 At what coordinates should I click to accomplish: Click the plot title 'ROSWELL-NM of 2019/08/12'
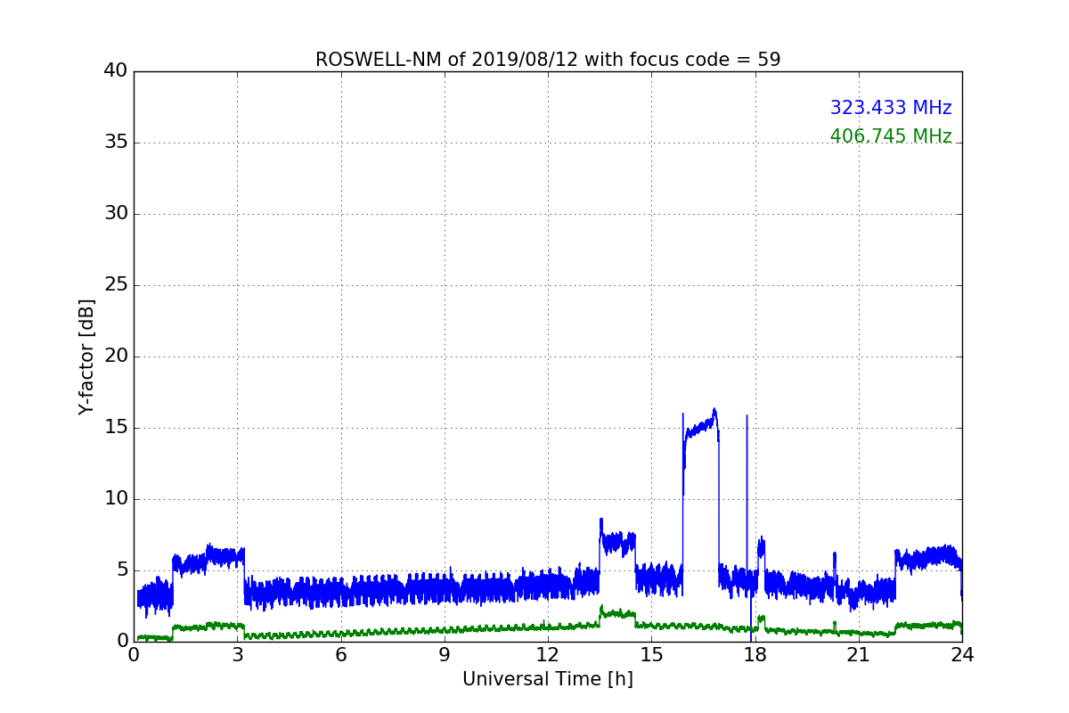[548, 60]
